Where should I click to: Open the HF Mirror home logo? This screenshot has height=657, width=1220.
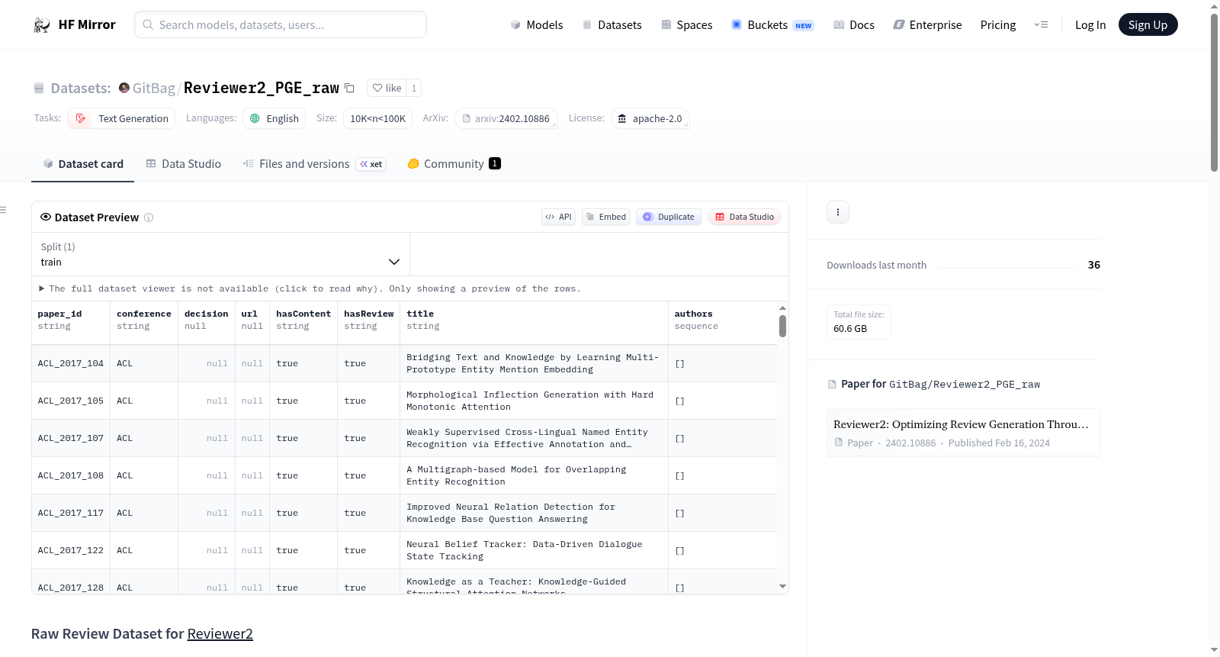tap(75, 24)
